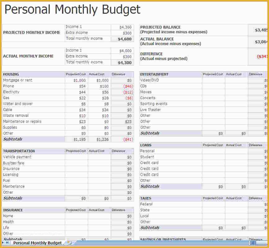Image resolution: width=269 pixels, height=248 pixels.
Task: Select the Personal Monthly Budget title
Action: [72, 9]
